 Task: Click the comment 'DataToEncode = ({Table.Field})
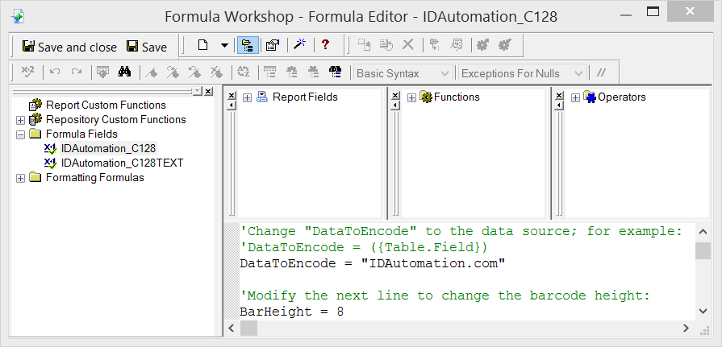[363, 248]
